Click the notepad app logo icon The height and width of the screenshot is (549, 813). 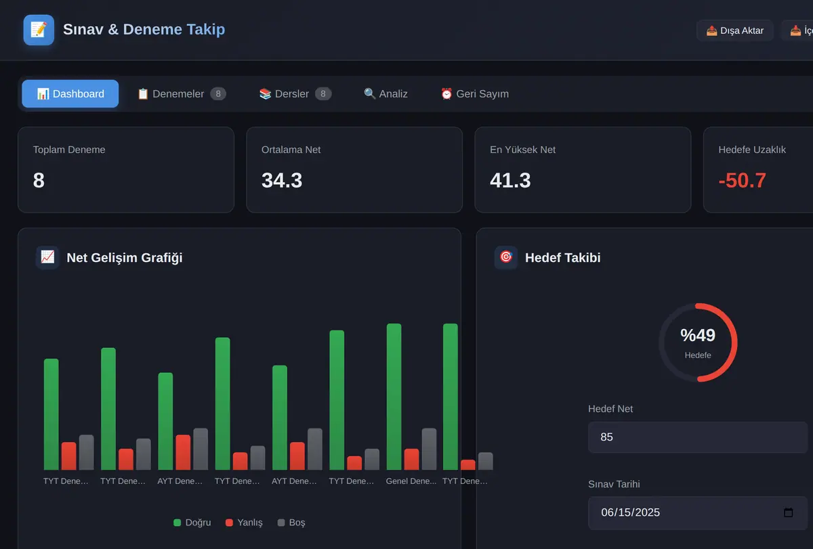coord(39,30)
